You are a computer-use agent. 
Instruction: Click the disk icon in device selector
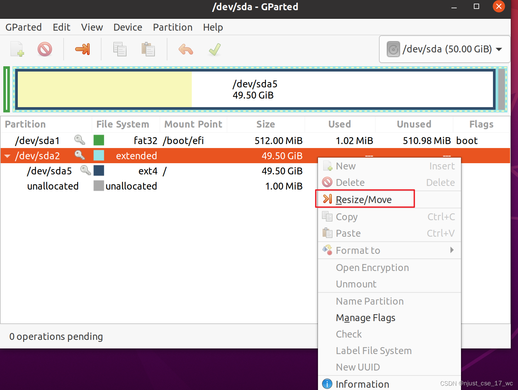(x=393, y=49)
